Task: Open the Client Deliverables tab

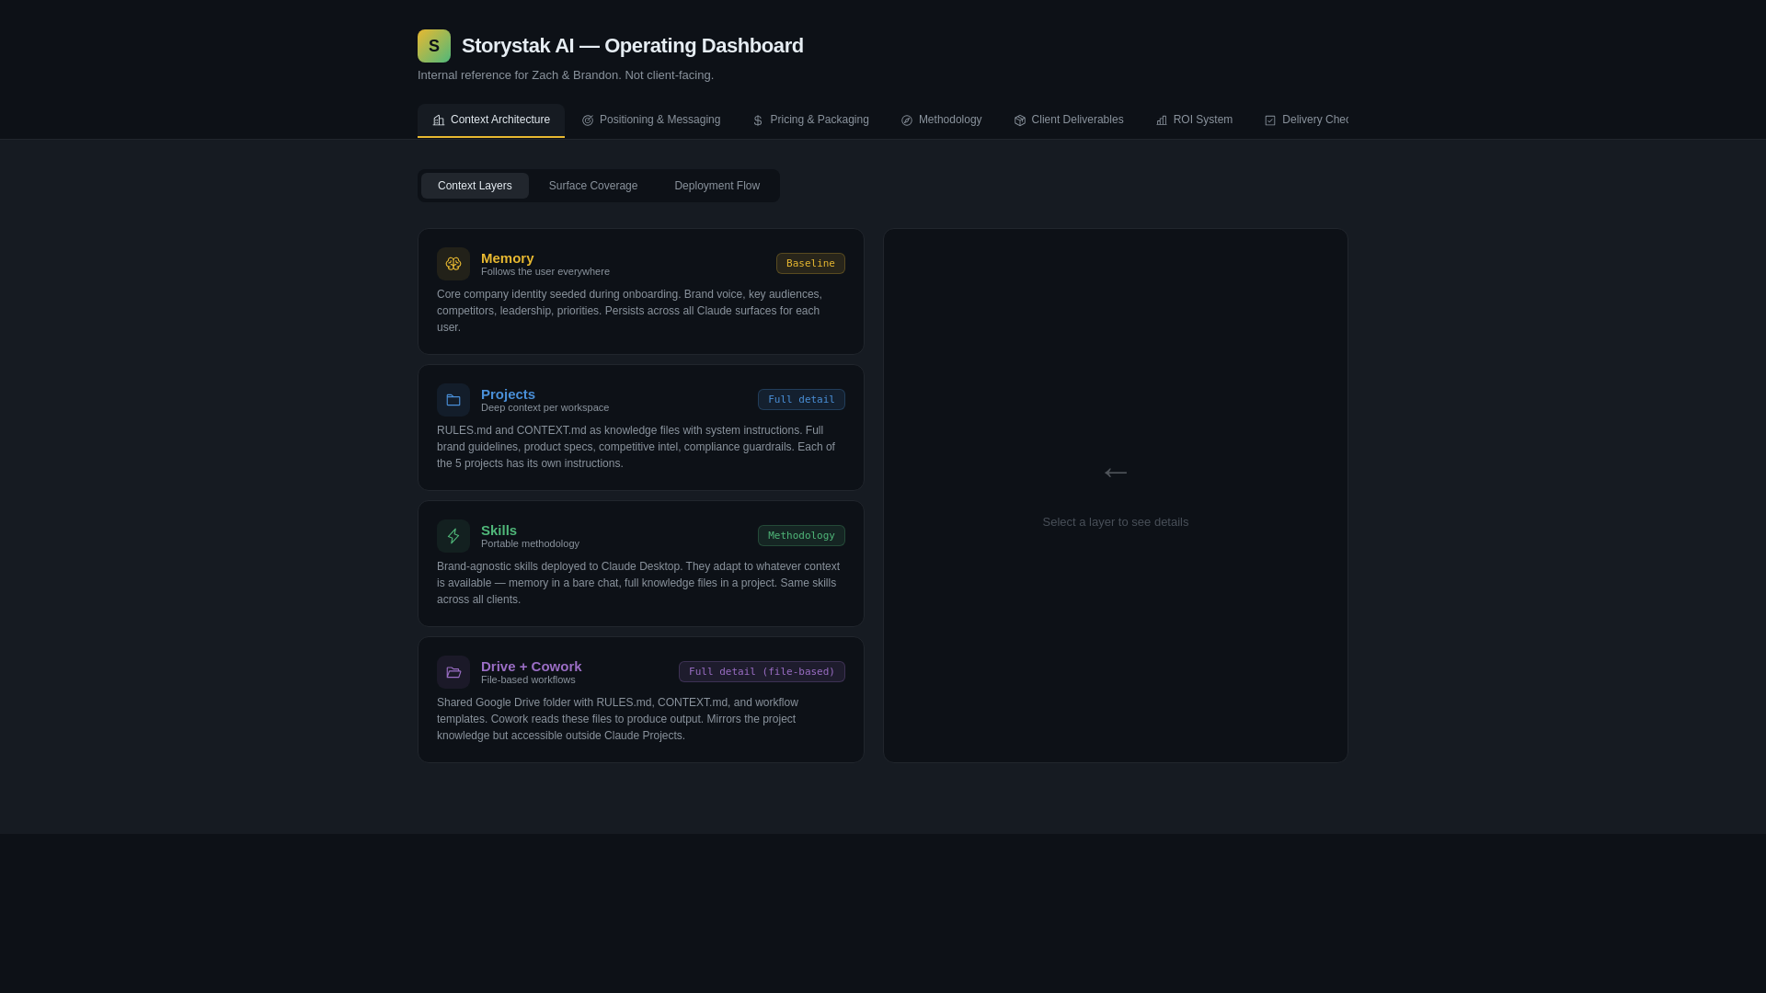Action: tap(1069, 120)
